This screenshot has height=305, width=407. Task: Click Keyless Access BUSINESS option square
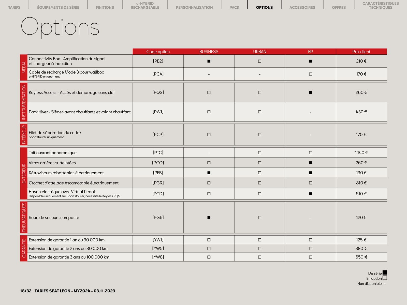209,93
